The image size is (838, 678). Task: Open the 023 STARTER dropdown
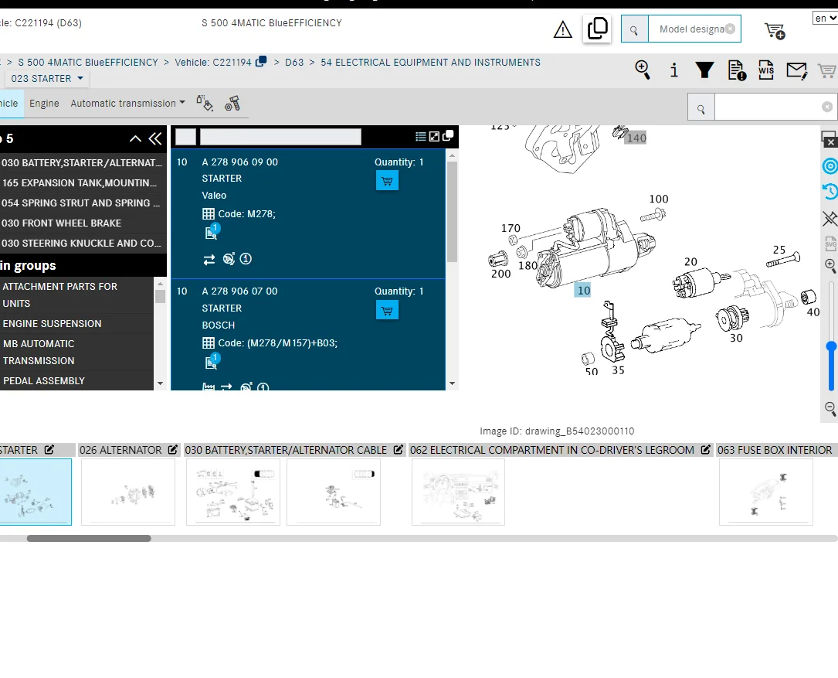(47, 79)
